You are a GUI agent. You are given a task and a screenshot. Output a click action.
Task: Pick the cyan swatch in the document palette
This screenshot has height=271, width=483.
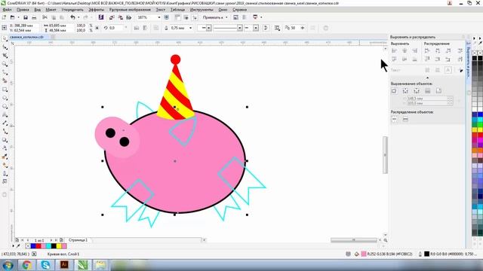click(x=48, y=246)
